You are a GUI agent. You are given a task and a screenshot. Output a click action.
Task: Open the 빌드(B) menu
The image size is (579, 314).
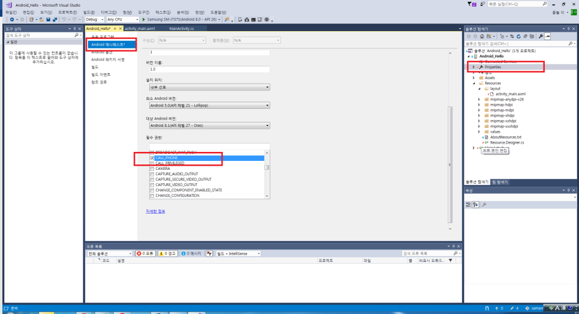tap(89, 13)
